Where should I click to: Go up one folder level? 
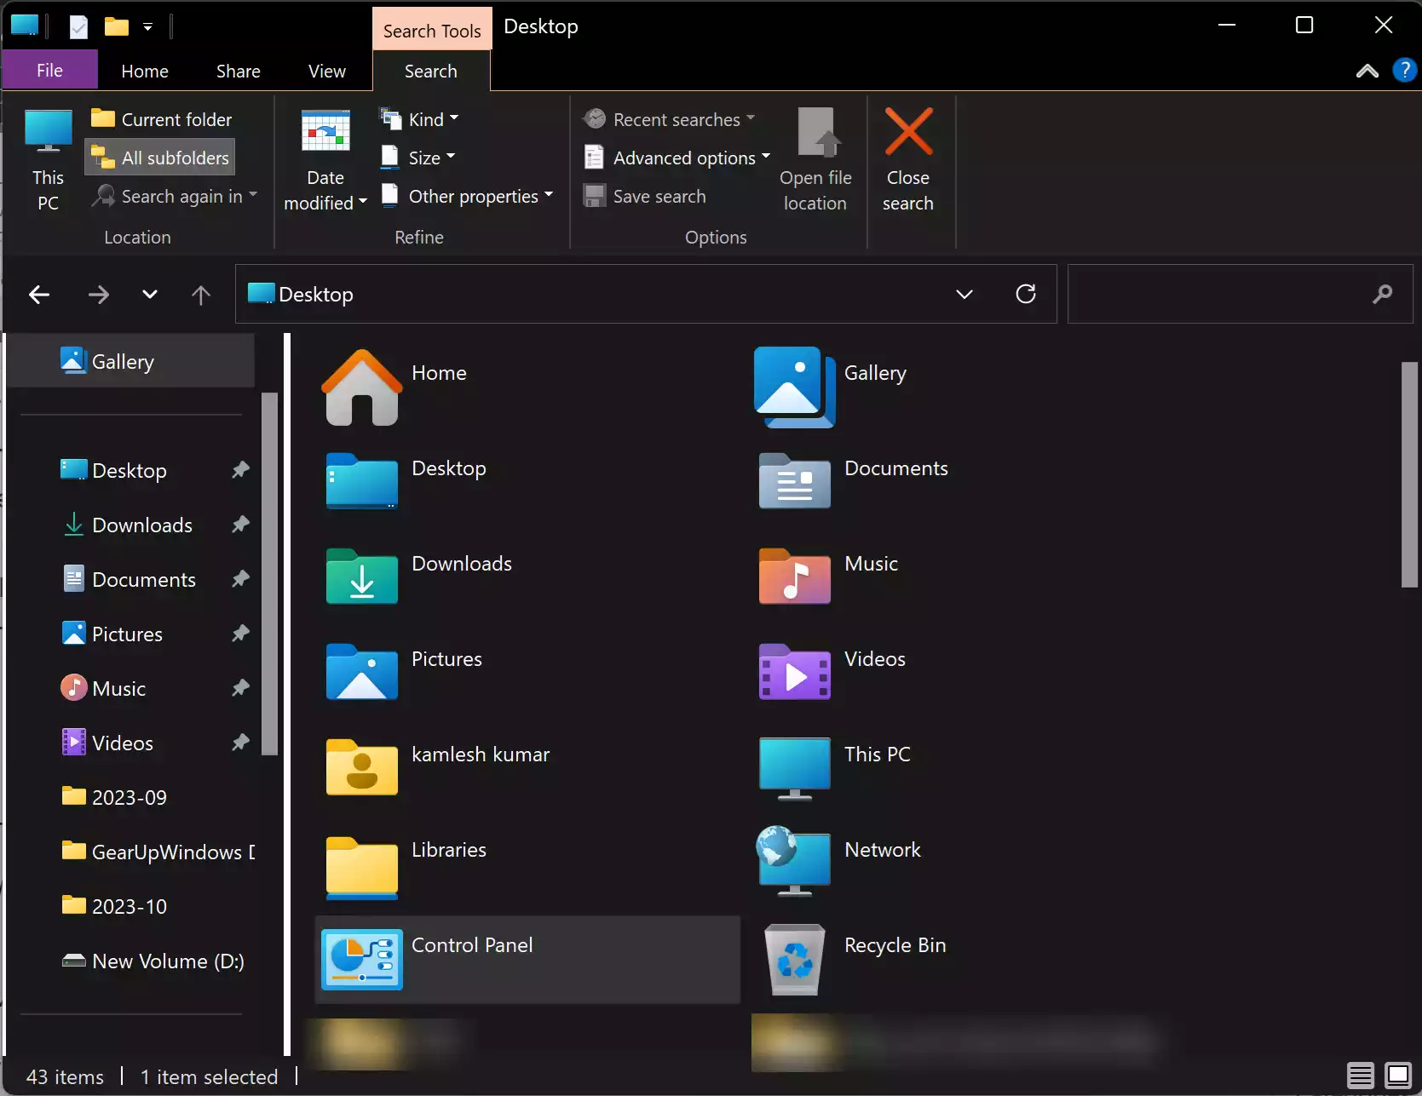pos(200,294)
